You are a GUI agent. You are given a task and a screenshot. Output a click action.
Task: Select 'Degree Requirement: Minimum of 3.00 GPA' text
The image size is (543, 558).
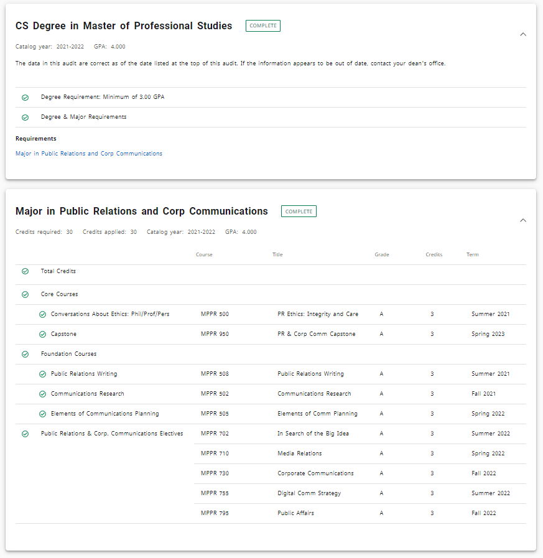103,97
